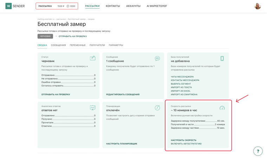This screenshot has width=267, height=161.
Task: Click Импорт из Excel link
Action: coord(181,91)
